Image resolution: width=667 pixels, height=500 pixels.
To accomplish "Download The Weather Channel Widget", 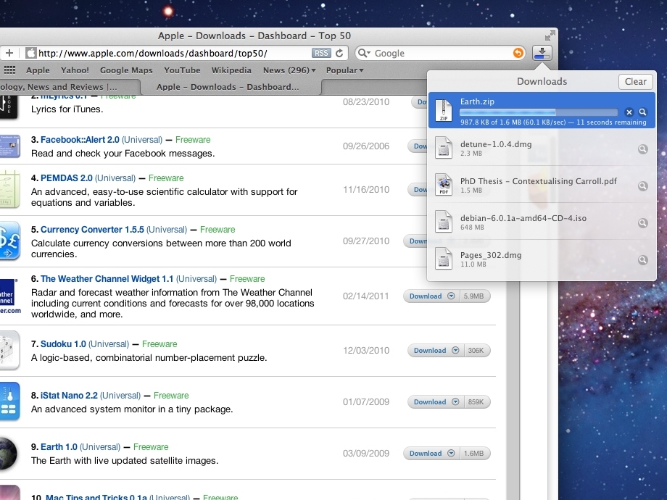I will tap(426, 296).
